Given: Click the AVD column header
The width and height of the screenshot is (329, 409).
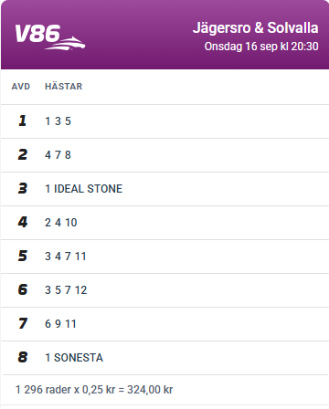Looking at the screenshot, I should click(x=21, y=87).
